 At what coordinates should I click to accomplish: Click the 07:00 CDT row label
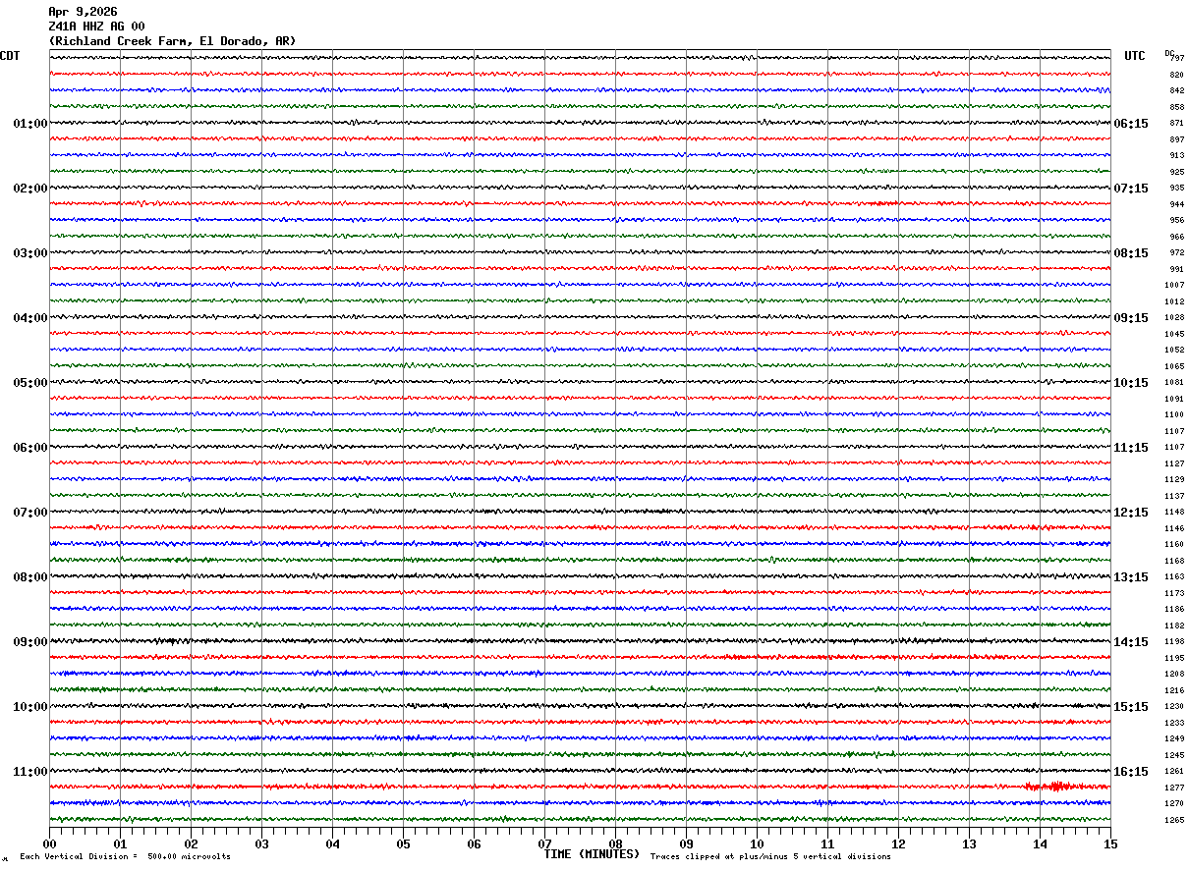(x=29, y=513)
